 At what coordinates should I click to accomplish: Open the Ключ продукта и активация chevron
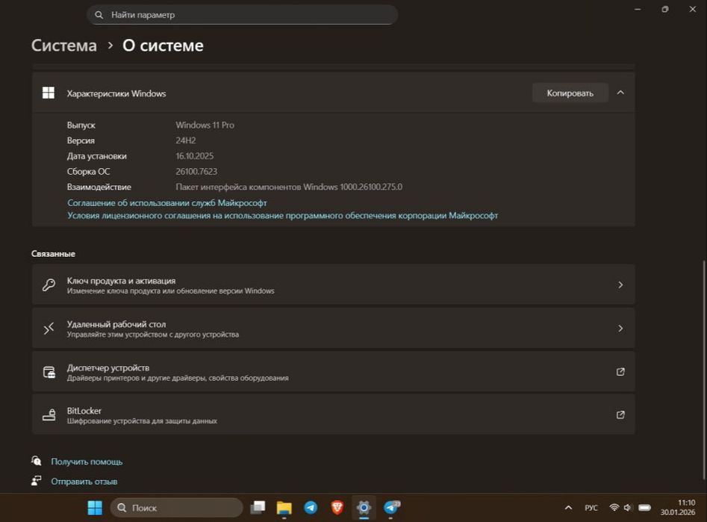coord(620,285)
